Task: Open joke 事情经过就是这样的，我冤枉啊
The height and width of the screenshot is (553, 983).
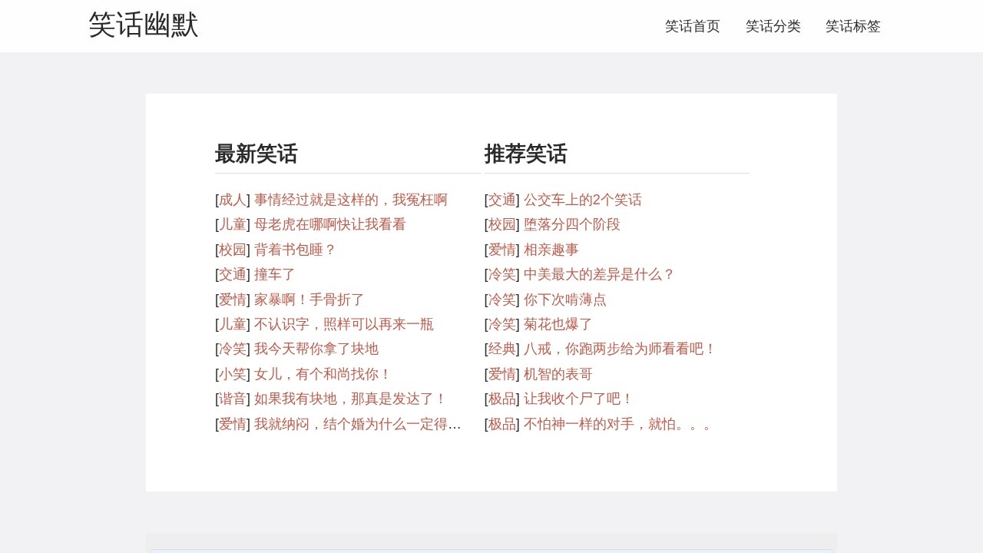Action: (x=351, y=200)
